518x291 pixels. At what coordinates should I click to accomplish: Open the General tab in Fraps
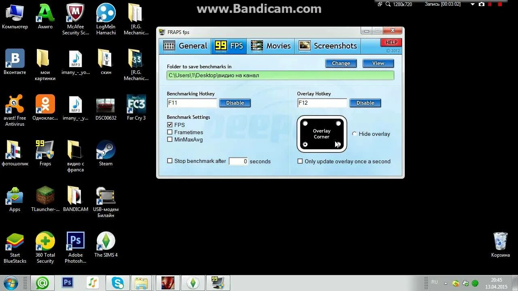coord(185,46)
